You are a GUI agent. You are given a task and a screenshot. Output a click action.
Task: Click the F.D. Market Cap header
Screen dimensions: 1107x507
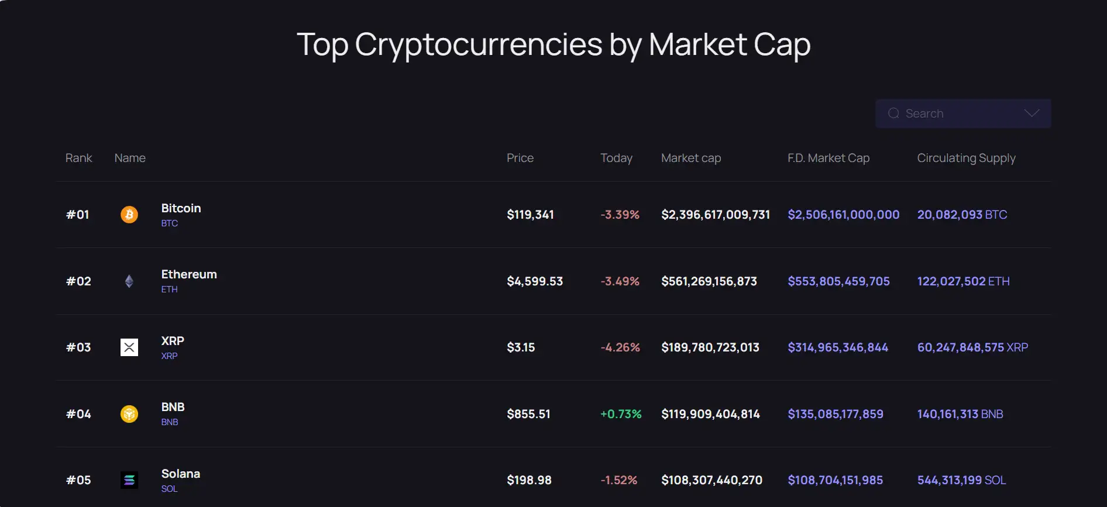click(x=828, y=158)
